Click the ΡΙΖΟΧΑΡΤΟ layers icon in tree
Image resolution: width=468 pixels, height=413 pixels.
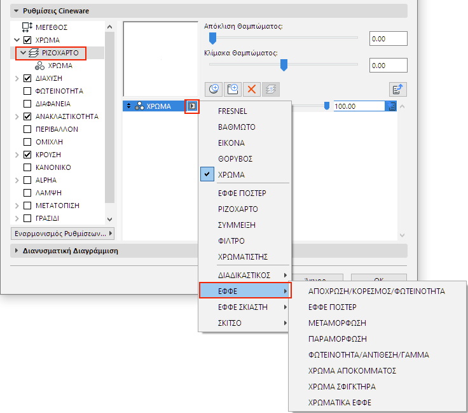[34, 53]
